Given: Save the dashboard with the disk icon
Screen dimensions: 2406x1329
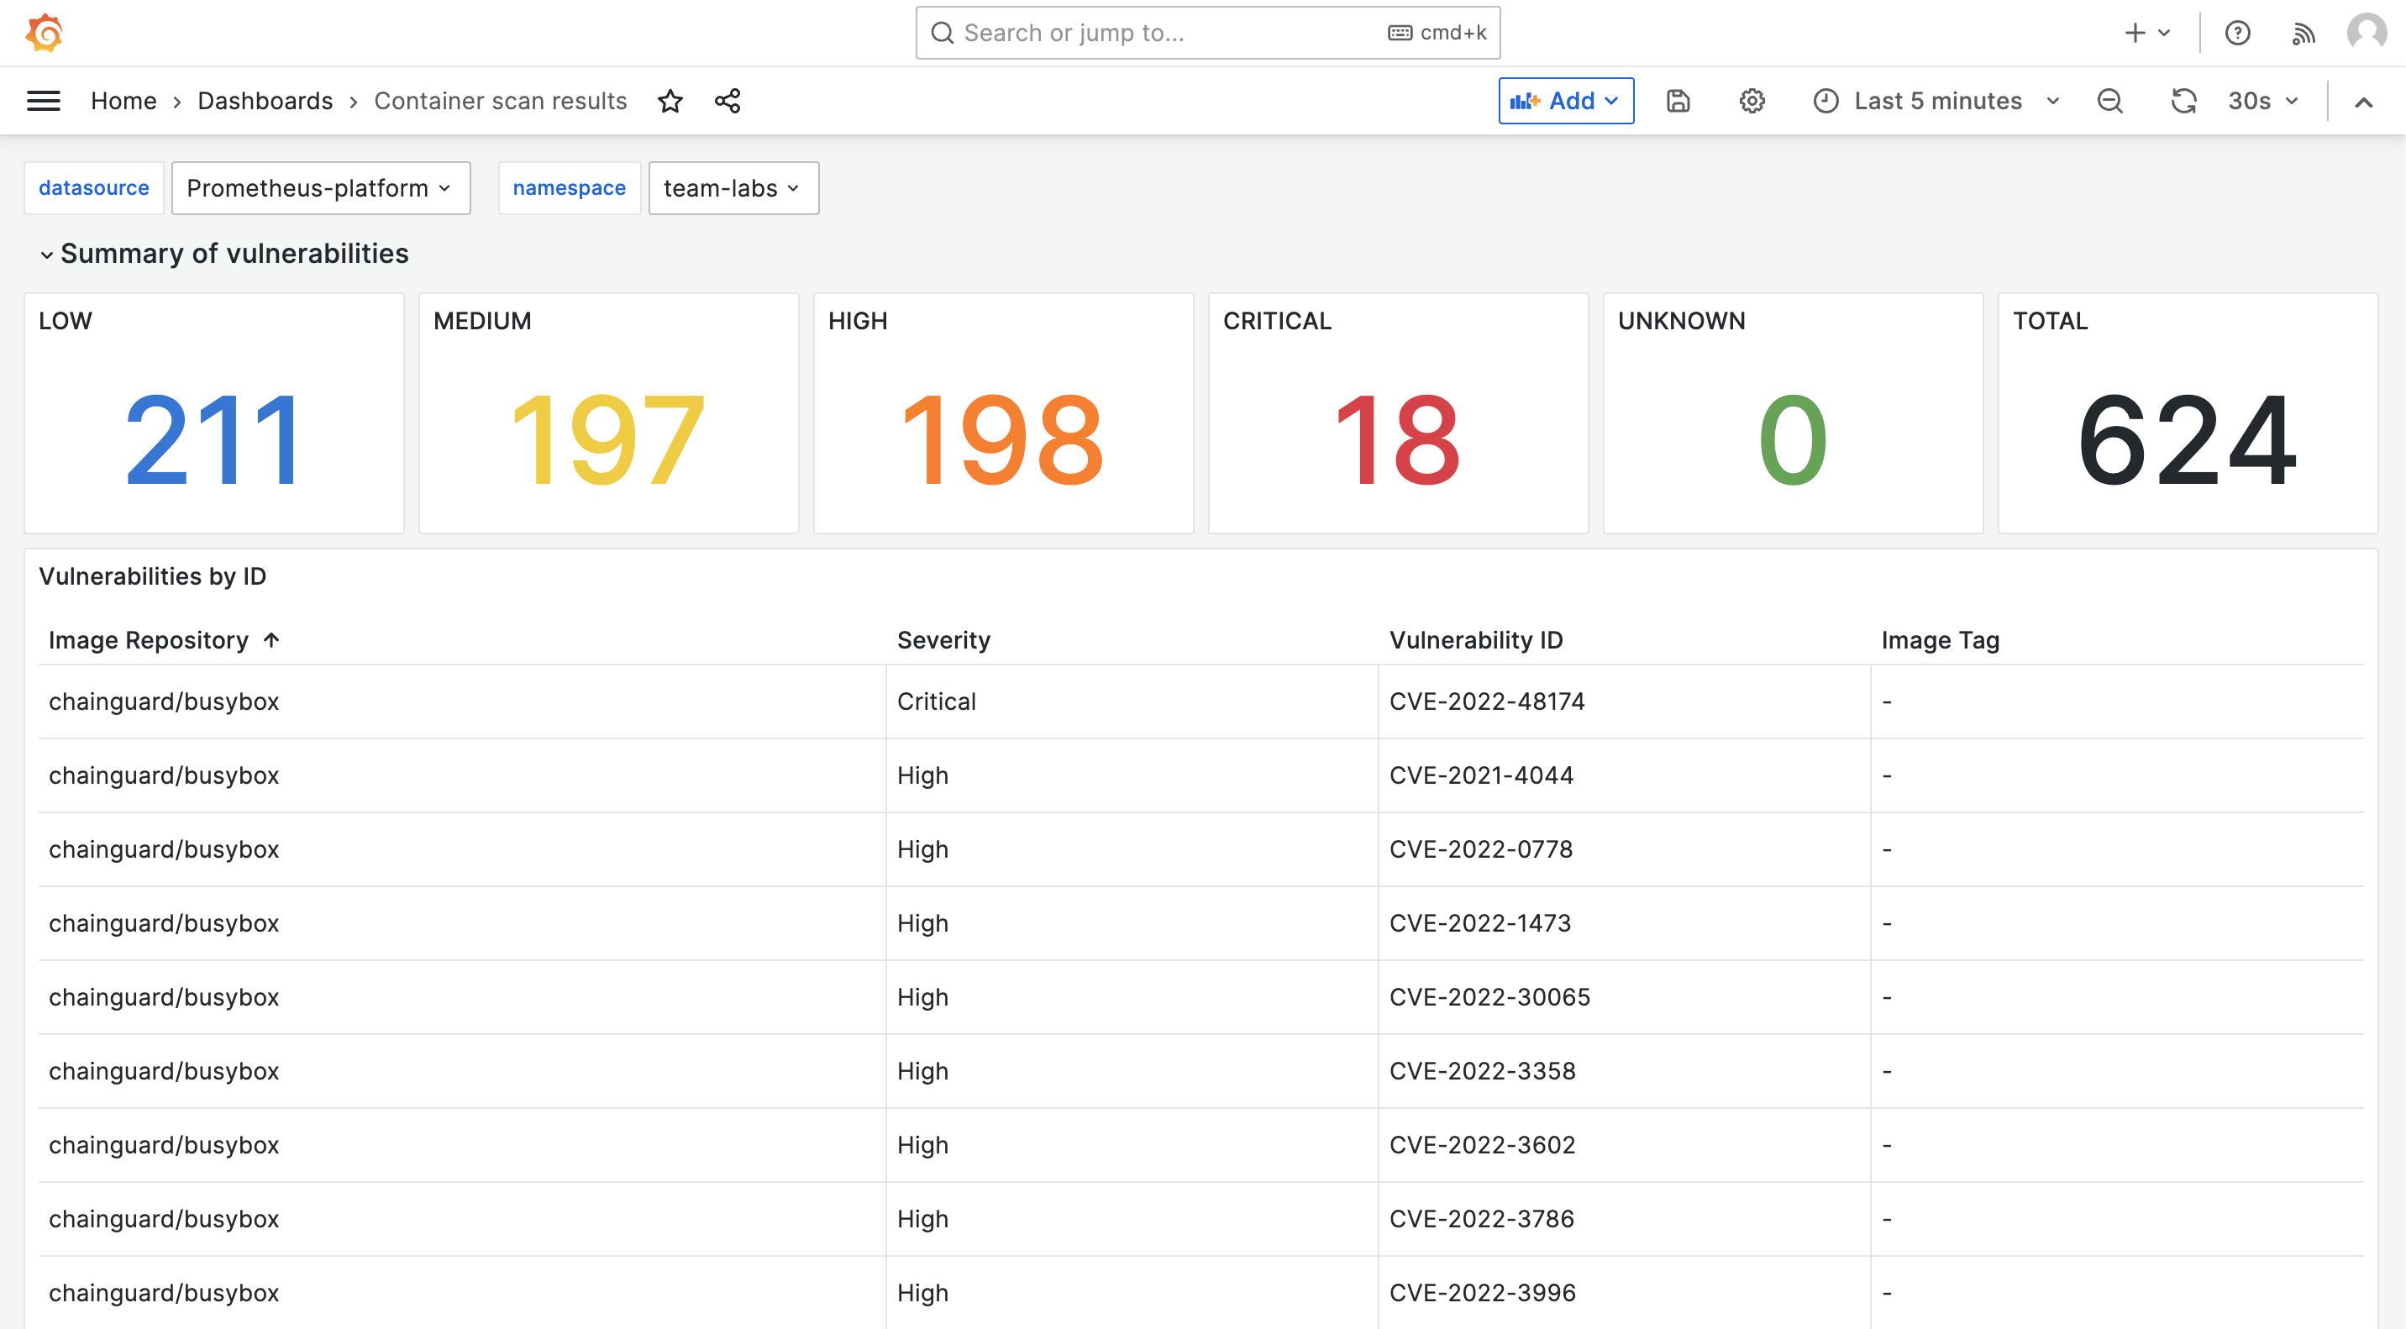Looking at the screenshot, I should click(x=1678, y=101).
